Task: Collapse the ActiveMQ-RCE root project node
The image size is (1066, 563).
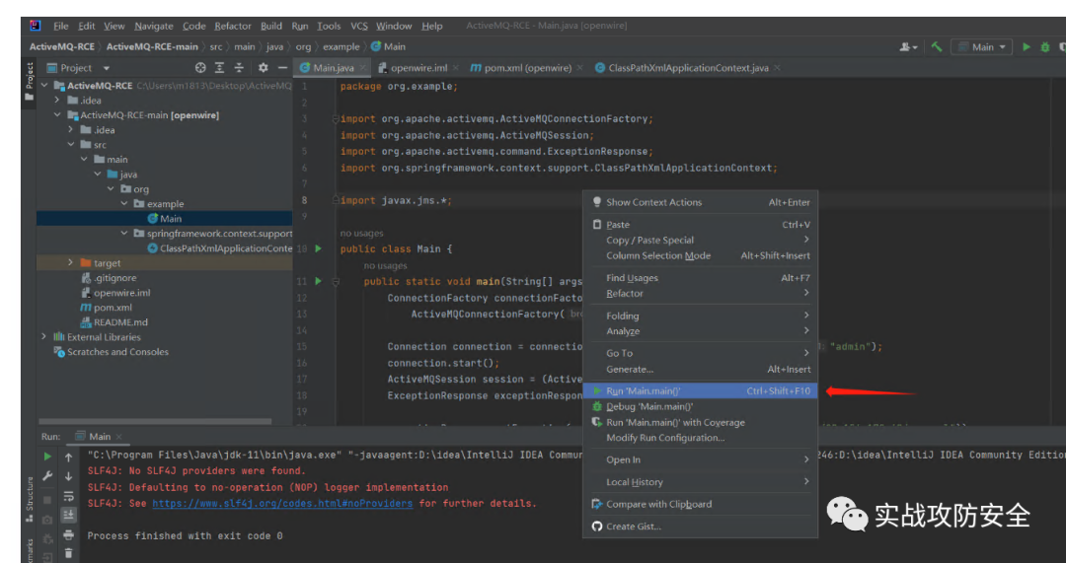Action: point(44,86)
